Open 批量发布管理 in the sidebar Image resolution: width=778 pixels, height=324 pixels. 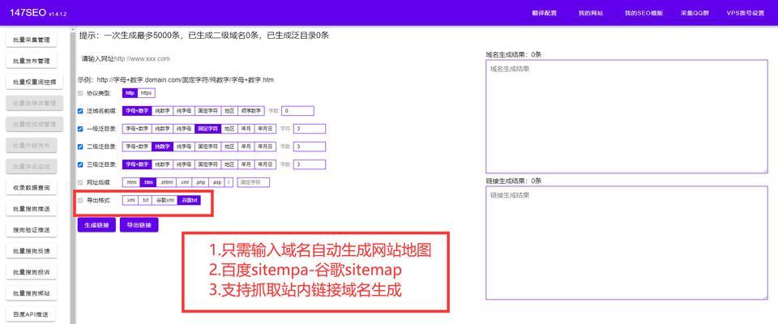(x=32, y=62)
